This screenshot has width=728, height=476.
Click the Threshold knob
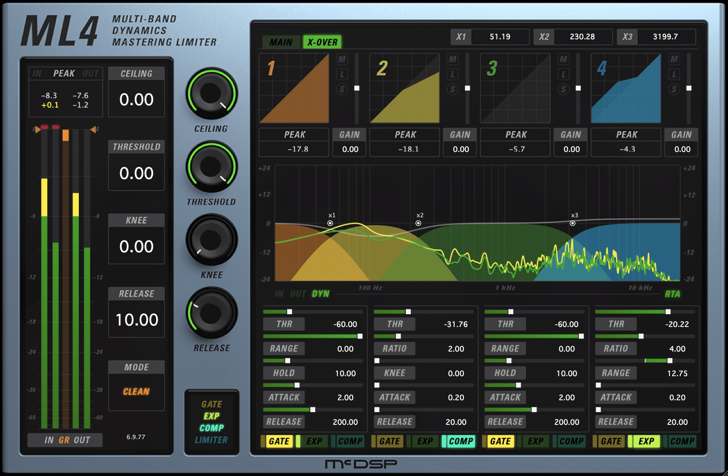(211, 166)
